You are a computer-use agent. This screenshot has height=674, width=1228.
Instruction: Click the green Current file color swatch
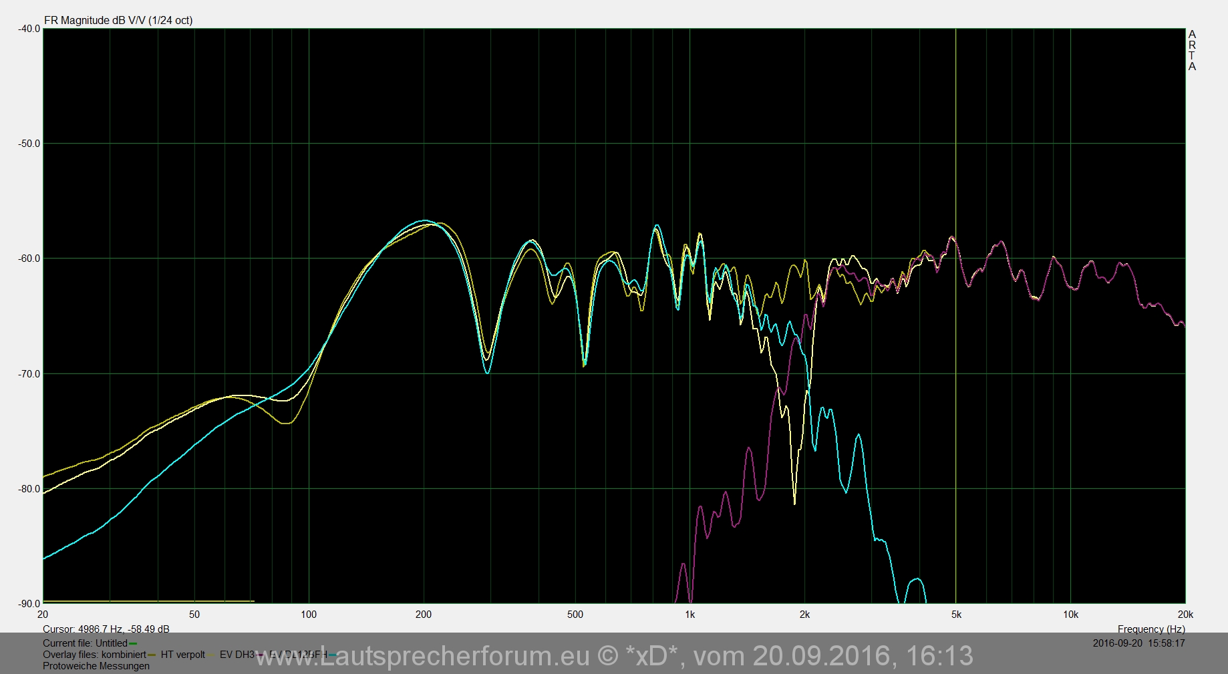133,644
